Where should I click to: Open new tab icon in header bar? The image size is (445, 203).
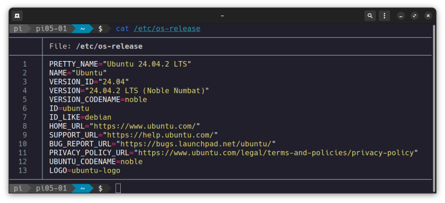[17, 15]
